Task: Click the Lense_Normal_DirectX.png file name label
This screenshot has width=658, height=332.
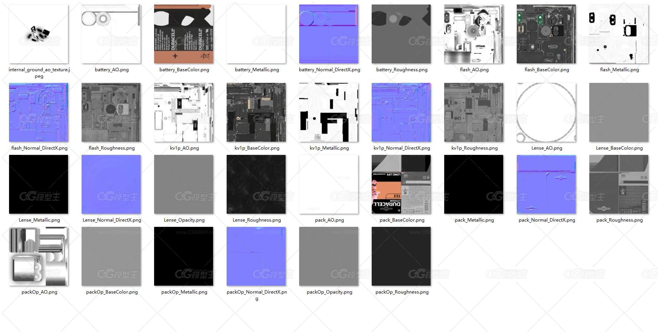Action: pos(112,220)
